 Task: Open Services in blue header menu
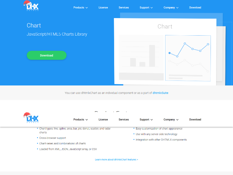123,8
